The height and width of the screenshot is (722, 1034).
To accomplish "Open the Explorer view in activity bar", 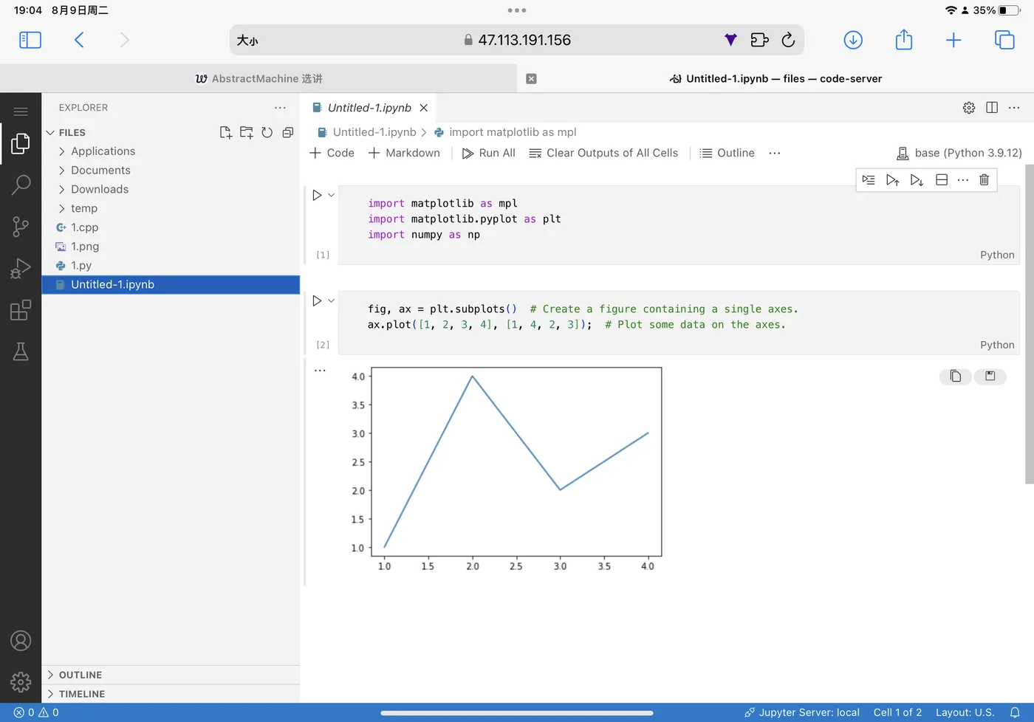I will tap(21, 143).
